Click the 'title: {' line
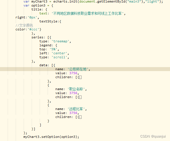Viewport: 170px width, 141px height. [x=39, y=9]
